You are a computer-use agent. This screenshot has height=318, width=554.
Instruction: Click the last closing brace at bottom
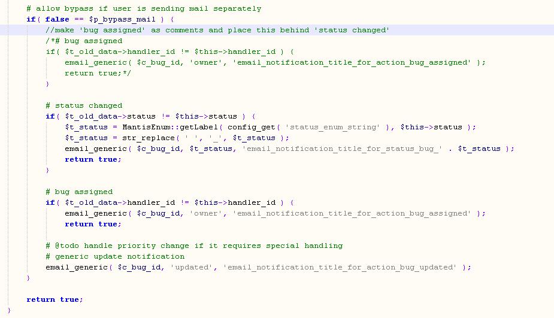(x=9, y=310)
